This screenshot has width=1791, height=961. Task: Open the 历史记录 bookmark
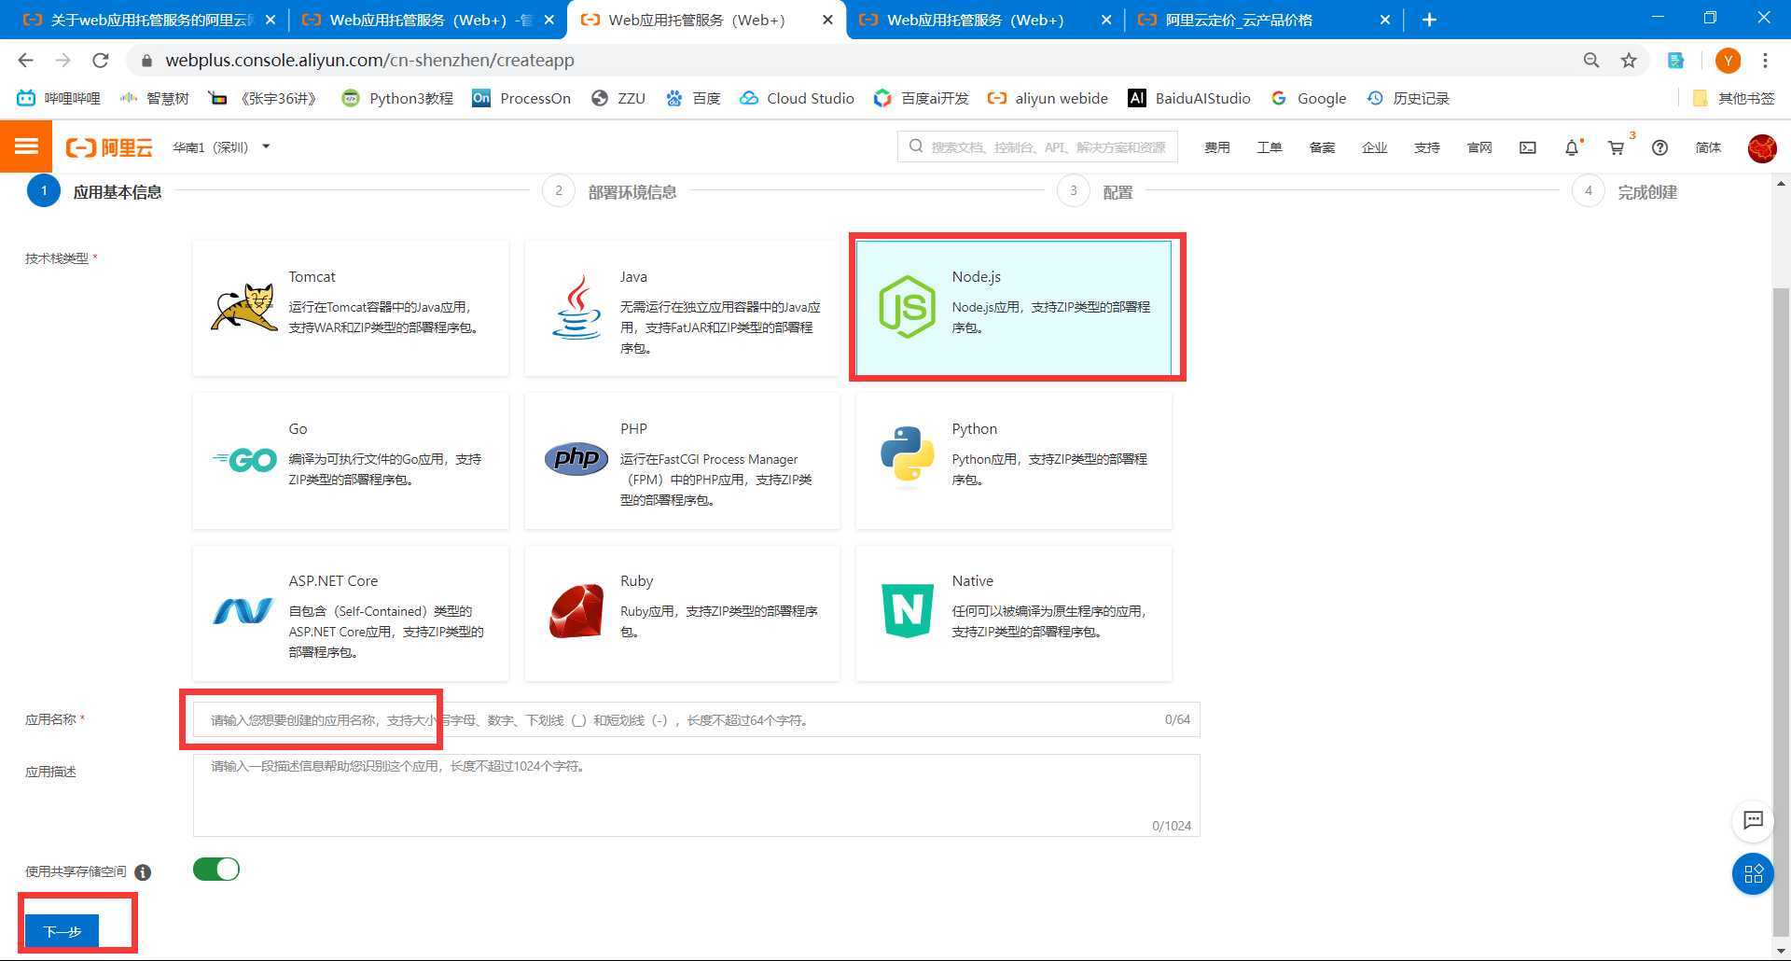(x=1409, y=98)
